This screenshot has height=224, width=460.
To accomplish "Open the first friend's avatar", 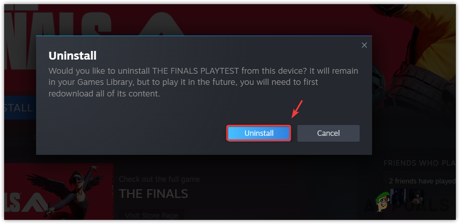I will [x=398, y=196].
